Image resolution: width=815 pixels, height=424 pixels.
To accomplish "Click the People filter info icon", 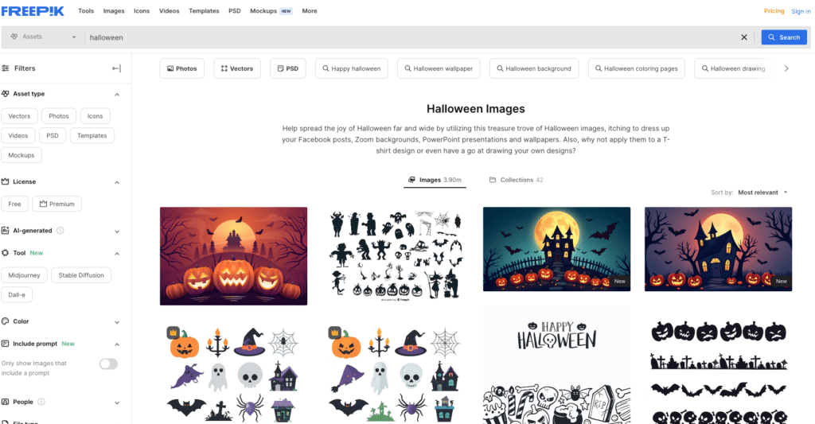I will [41, 402].
